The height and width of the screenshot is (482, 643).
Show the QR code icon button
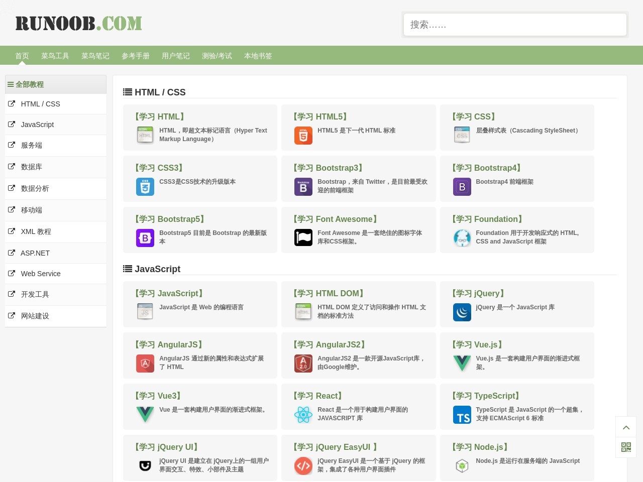[x=626, y=447]
